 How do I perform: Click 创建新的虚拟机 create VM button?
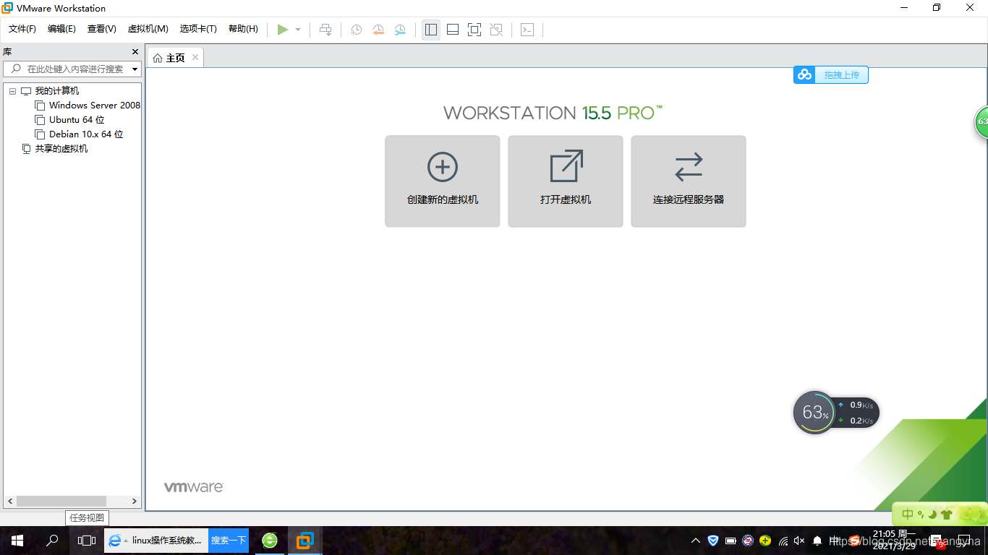tap(443, 181)
